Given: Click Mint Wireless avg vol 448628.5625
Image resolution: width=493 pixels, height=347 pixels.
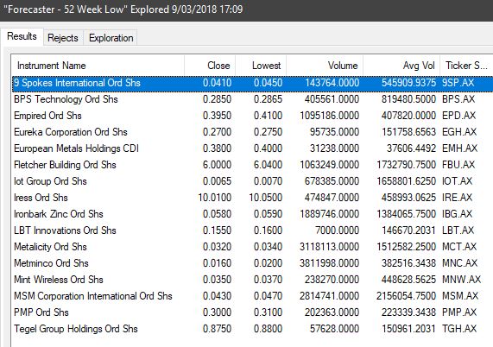Looking at the screenshot, I should (x=409, y=280).
